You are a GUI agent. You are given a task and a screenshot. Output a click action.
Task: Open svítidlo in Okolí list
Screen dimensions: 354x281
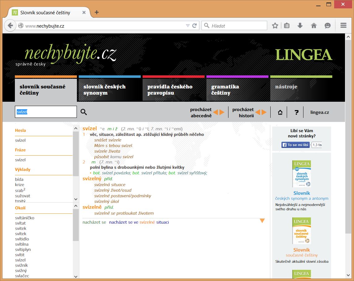[22, 239]
